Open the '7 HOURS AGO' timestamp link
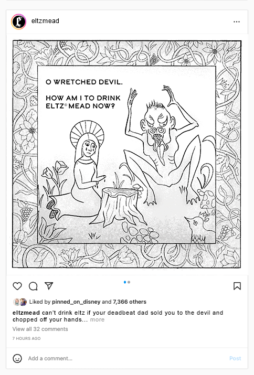The width and height of the screenshot is (254, 375). (27, 338)
